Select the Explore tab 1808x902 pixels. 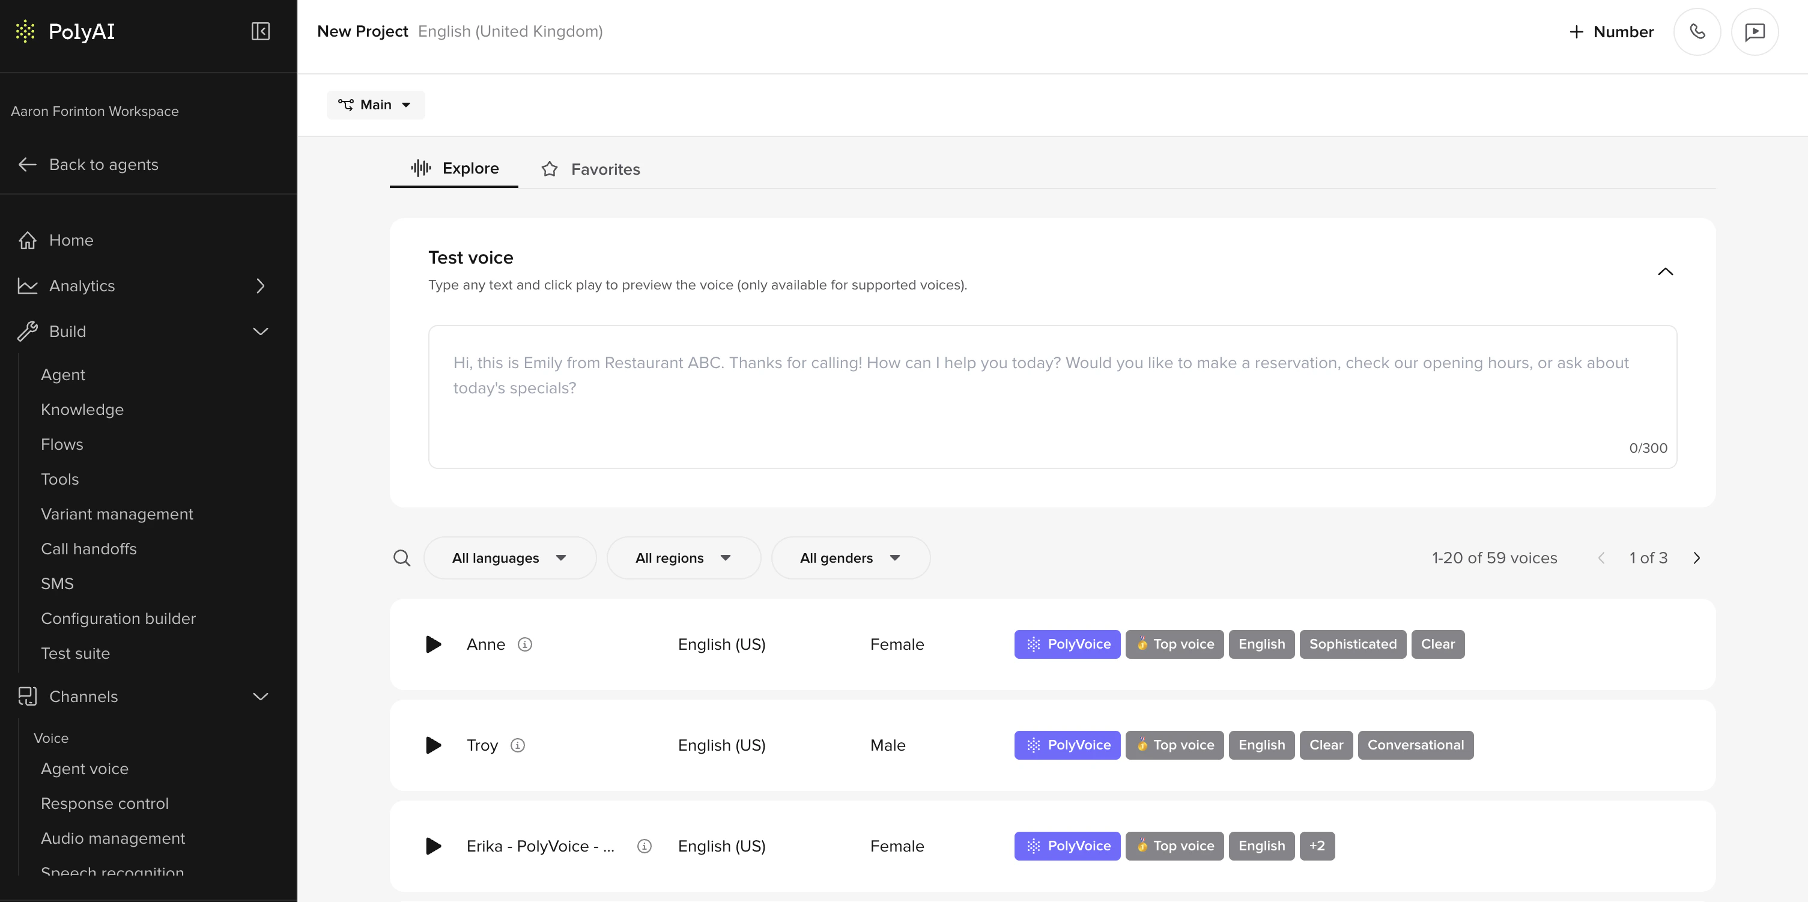(x=454, y=169)
